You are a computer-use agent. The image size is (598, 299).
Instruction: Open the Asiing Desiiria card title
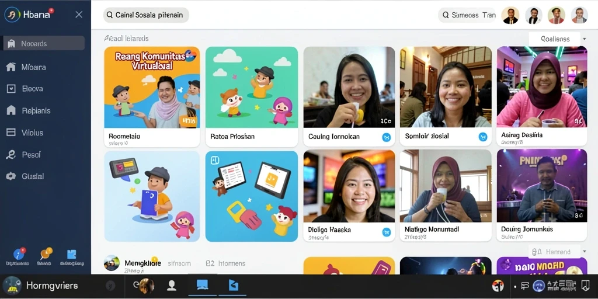pos(521,135)
